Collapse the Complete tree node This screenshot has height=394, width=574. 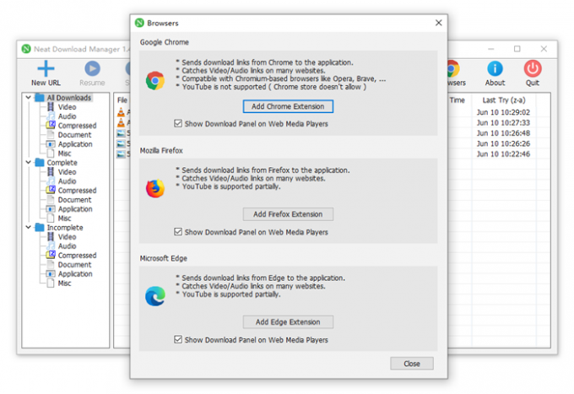pos(28,162)
